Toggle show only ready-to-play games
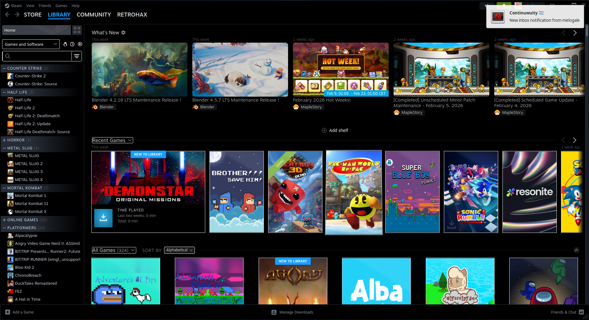Viewport: 589px width, 320px height. pyautogui.click(x=80, y=44)
